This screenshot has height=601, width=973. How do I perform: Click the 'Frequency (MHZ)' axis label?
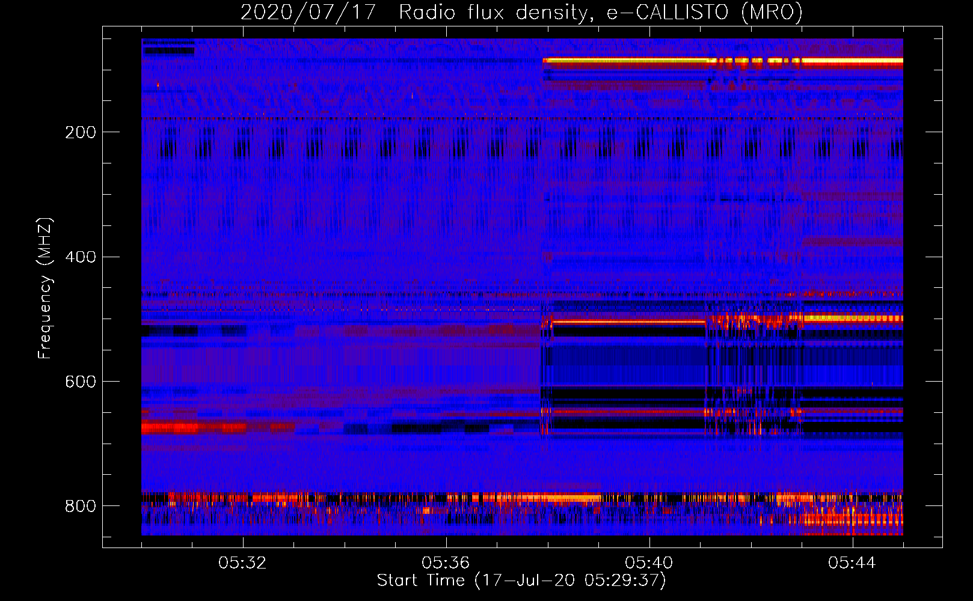45,288
